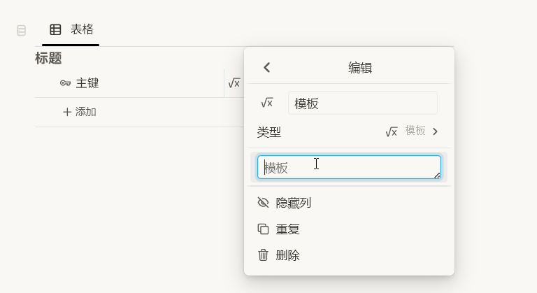Click the trash icon beside 删除

tap(263, 255)
